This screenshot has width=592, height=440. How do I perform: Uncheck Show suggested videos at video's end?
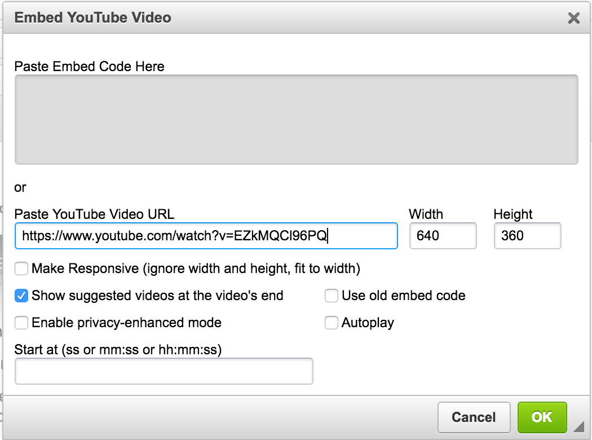coord(21,296)
